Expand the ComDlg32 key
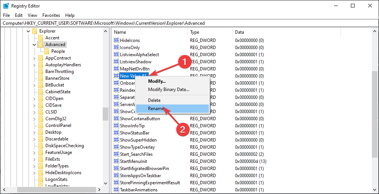 [34, 119]
